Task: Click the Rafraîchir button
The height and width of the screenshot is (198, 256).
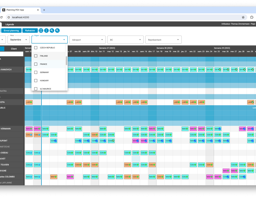Action: [30, 30]
